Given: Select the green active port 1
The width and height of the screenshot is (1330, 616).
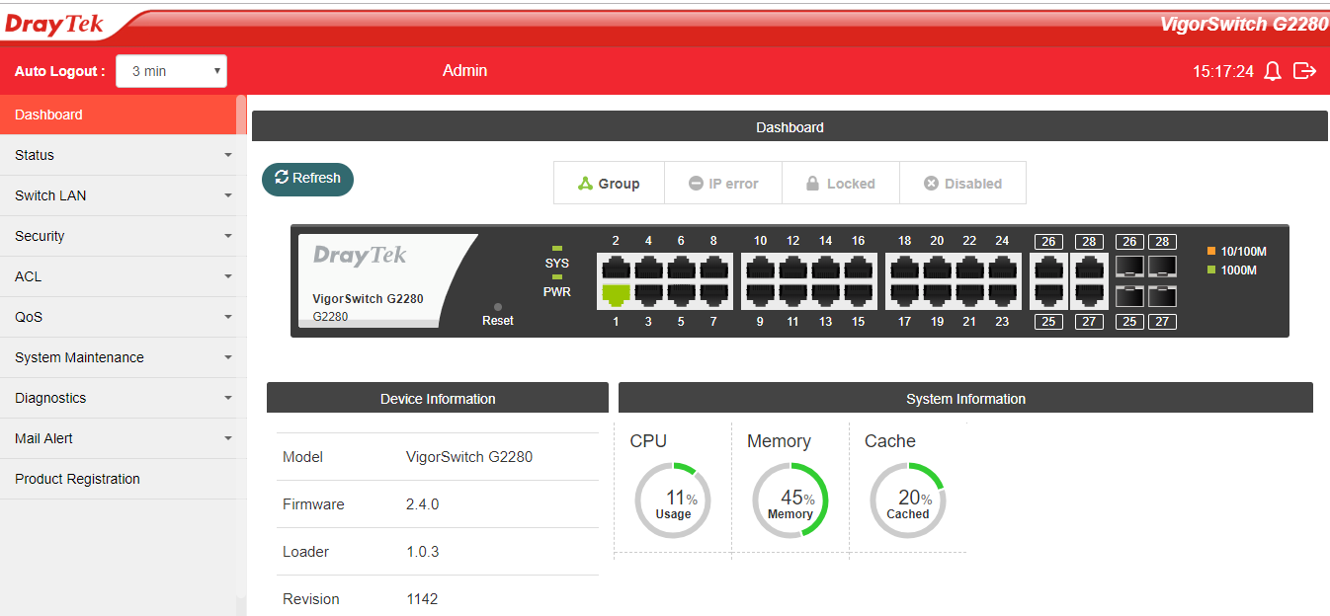Looking at the screenshot, I should pos(616,294).
